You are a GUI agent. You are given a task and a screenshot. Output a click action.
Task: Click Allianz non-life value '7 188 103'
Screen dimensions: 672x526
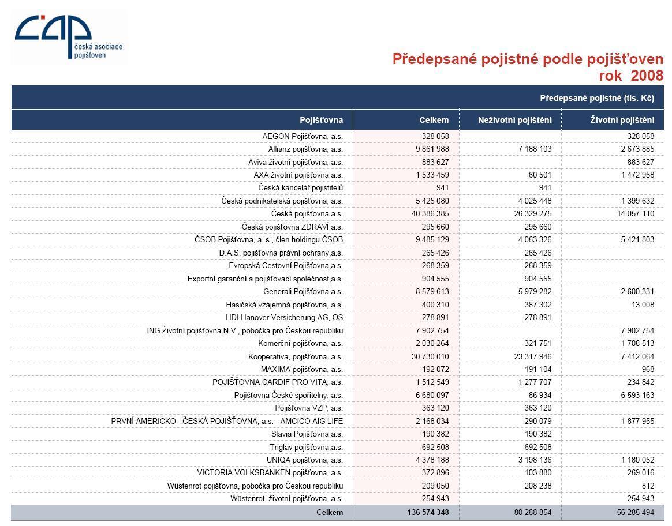535,149
